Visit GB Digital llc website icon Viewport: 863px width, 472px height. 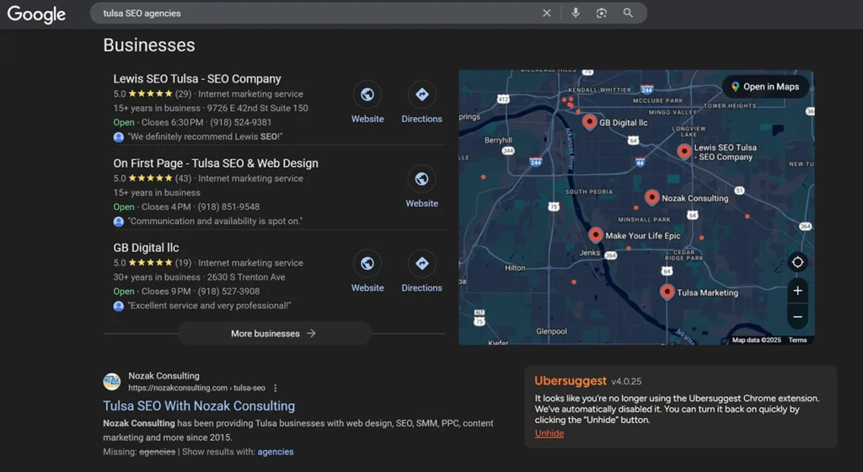point(367,263)
